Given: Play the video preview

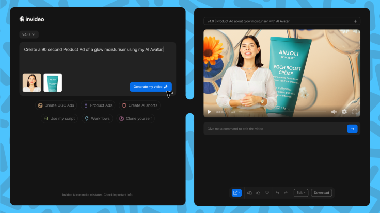Looking at the screenshot, I should coord(209,112).
